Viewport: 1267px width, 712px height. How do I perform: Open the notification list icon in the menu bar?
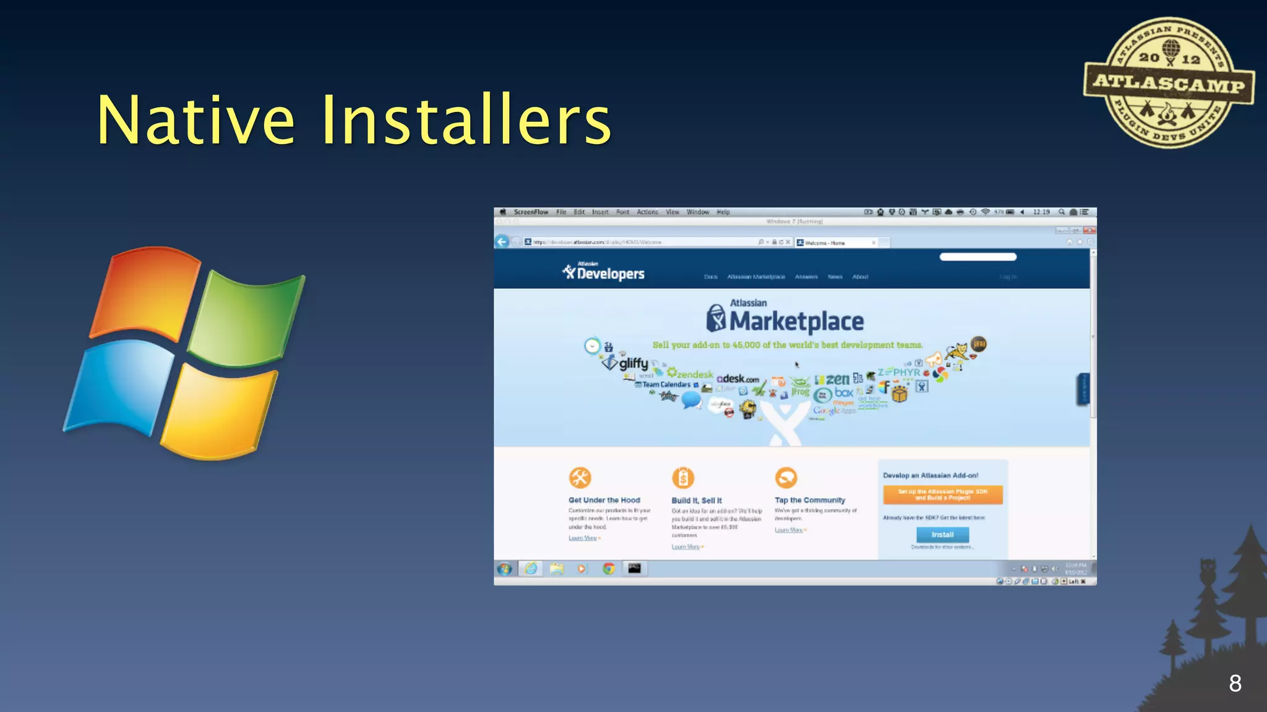tap(1084, 212)
